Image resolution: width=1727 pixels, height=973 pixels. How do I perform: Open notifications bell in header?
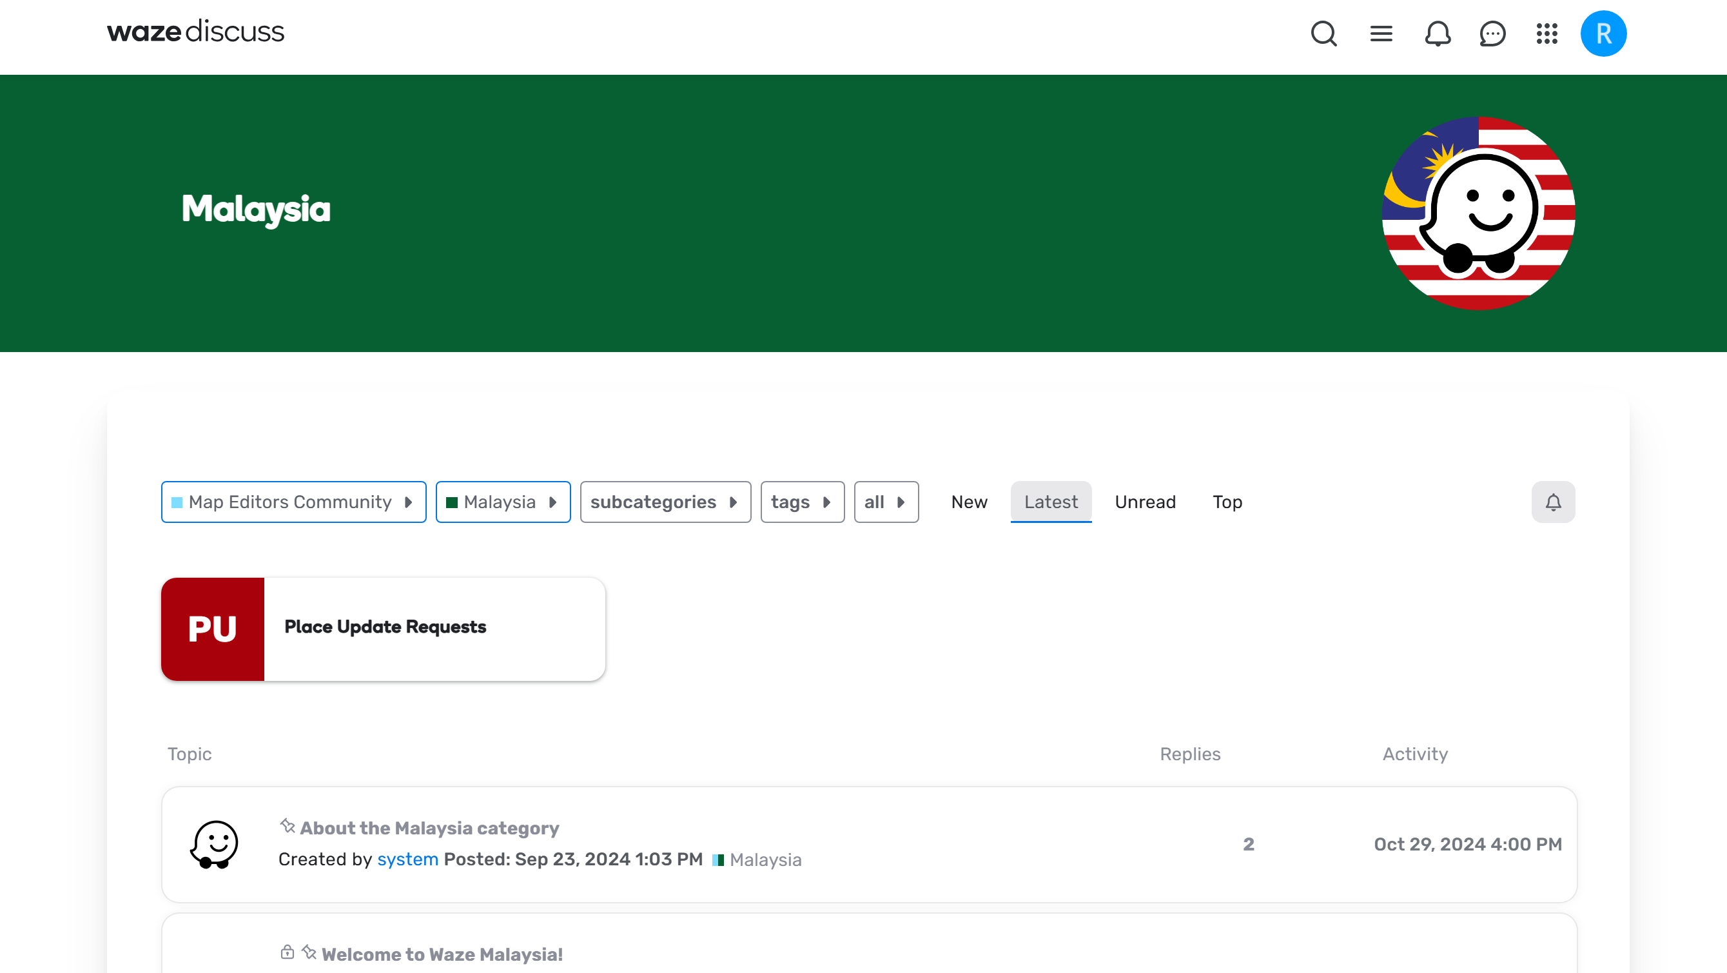[1438, 34]
